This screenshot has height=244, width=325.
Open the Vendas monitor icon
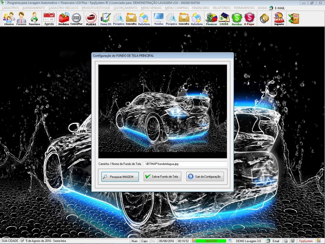click(x=159, y=19)
